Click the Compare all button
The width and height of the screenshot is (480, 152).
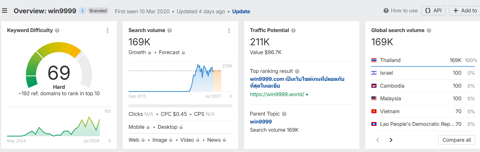pos(457,140)
